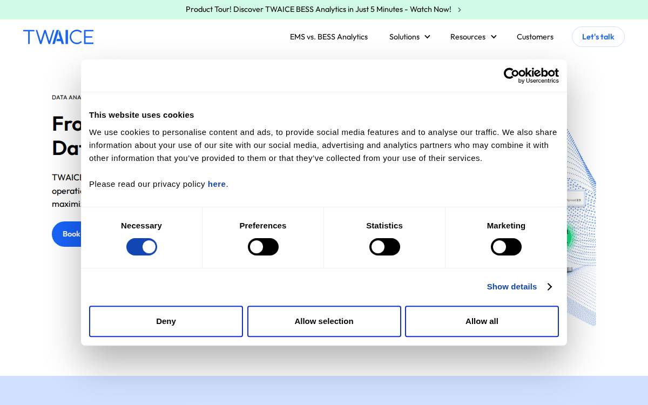Click the Let's talk button
Image resolution: width=648 pixels, height=405 pixels.
[598, 37]
